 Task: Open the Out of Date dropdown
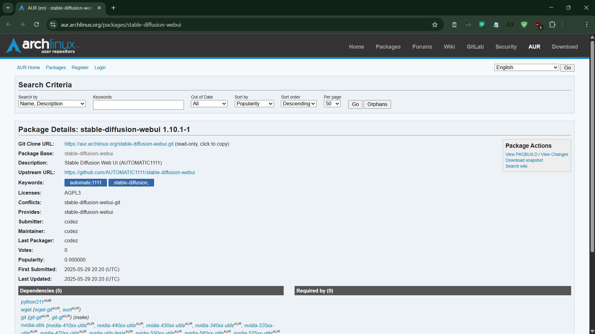click(x=209, y=103)
